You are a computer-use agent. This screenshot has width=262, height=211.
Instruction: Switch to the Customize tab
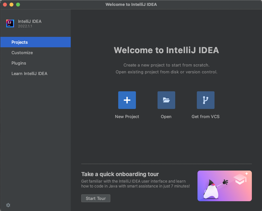tap(35, 53)
